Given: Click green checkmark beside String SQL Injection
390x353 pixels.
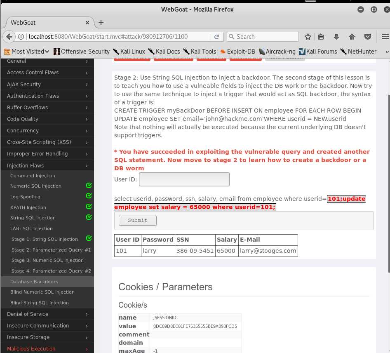Looking at the screenshot, I should pyautogui.click(x=89, y=217).
